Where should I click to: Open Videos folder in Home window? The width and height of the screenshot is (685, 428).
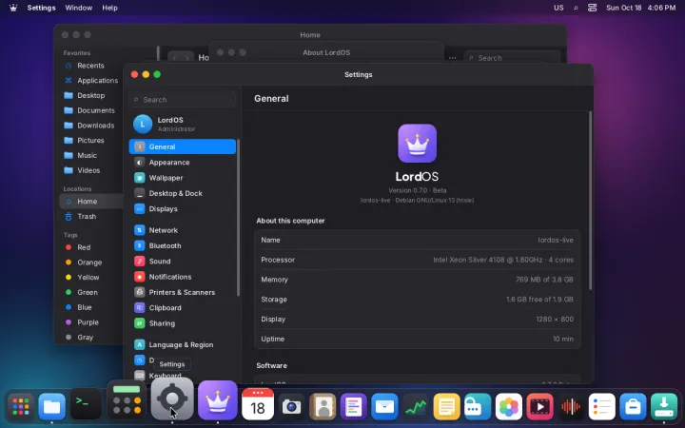90,170
